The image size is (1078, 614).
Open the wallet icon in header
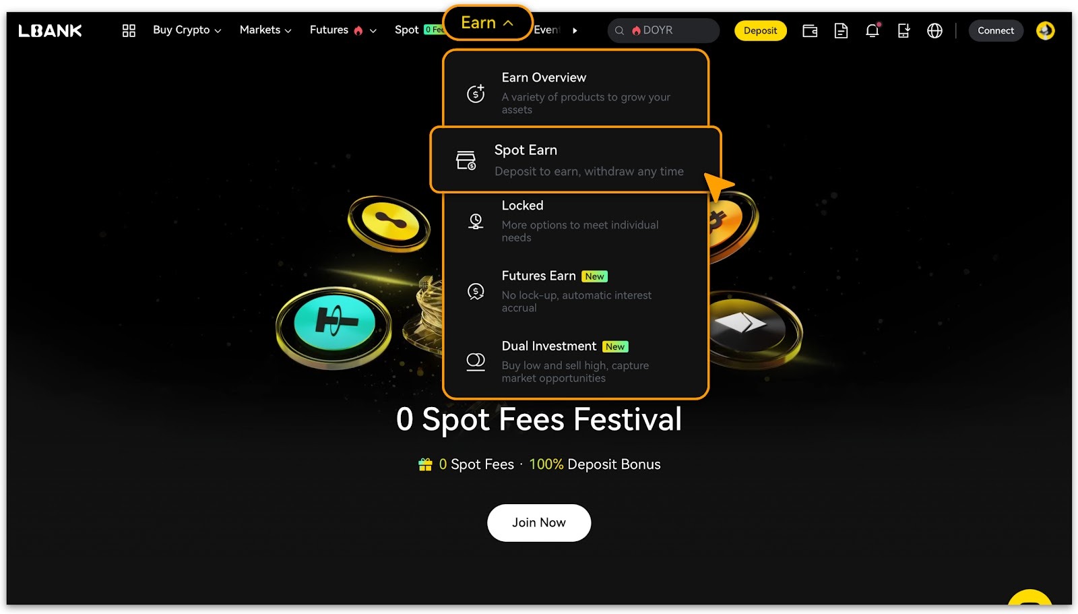tap(810, 30)
